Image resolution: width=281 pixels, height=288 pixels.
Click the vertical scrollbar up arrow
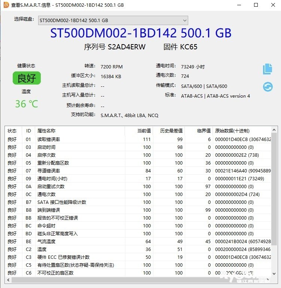(274, 130)
